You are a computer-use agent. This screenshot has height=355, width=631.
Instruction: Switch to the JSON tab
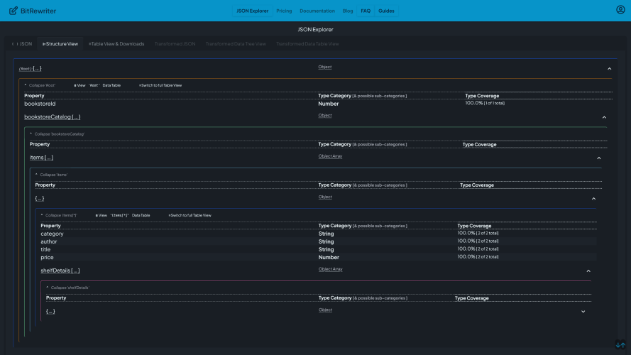(22, 44)
